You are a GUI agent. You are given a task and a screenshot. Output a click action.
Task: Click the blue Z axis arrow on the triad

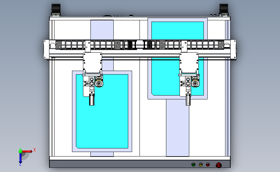[20, 158]
